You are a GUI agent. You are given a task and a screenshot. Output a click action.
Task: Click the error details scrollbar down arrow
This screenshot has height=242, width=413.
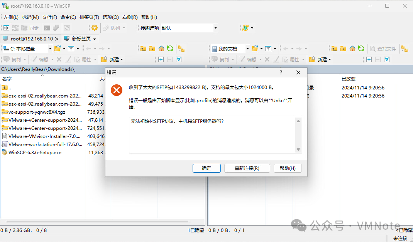tap(298, 150)
